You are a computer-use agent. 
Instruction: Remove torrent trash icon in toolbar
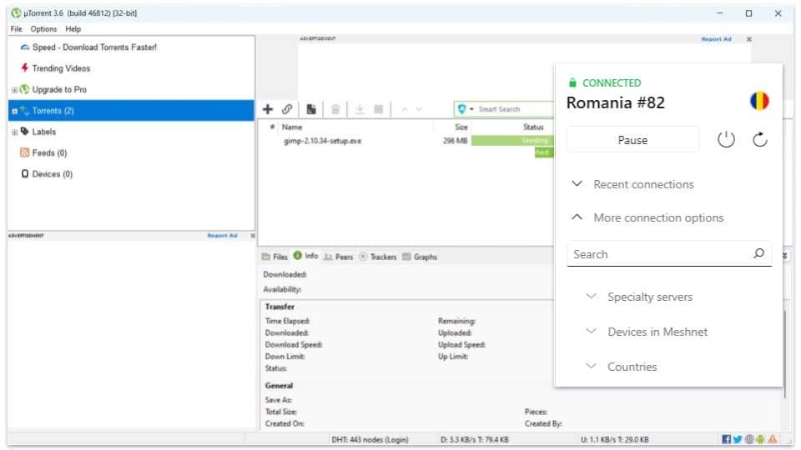coord(335,109)
